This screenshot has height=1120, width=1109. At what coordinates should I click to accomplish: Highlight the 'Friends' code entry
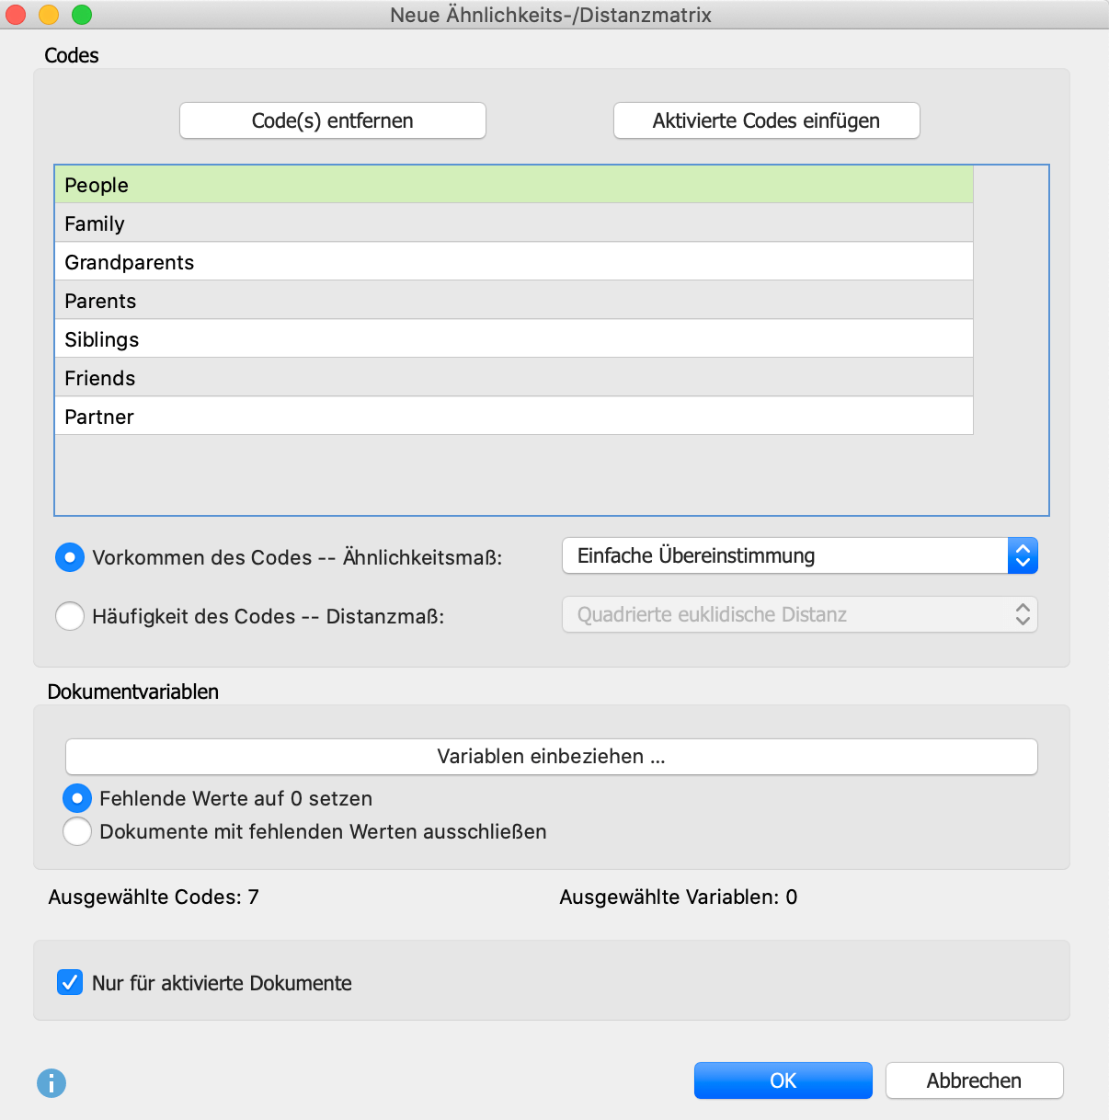[513, 378]
